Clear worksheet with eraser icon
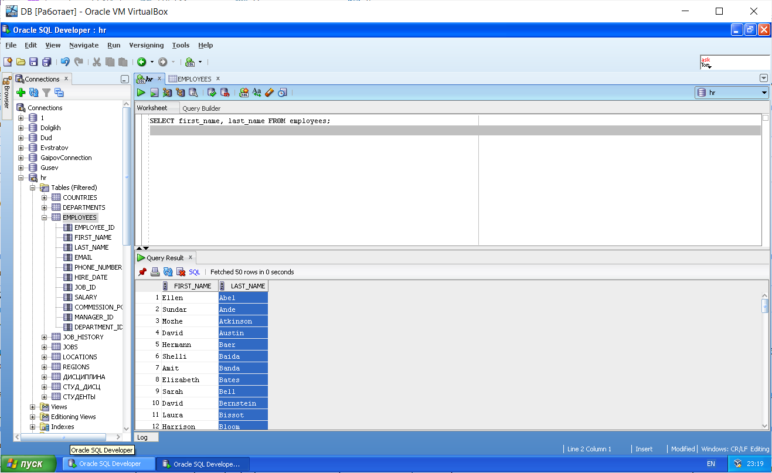The width and height of the screenshot is (772, 473). (270, 92)
